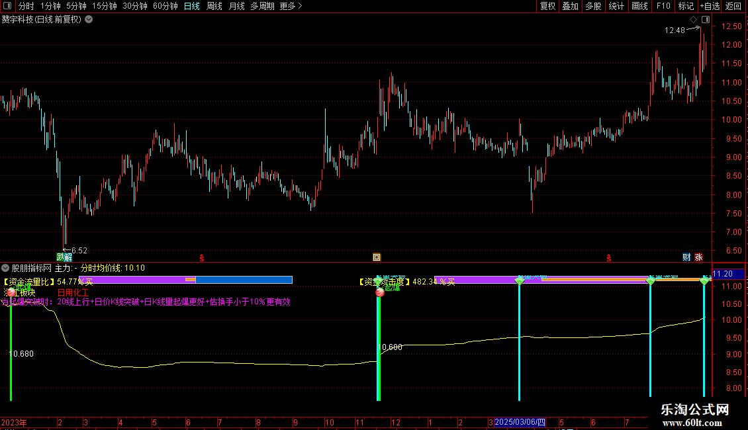Open the 复权 adjustment menu
The height and width of the screenshot is (430, 748).
pyautogui.click(x=547, y=6)
